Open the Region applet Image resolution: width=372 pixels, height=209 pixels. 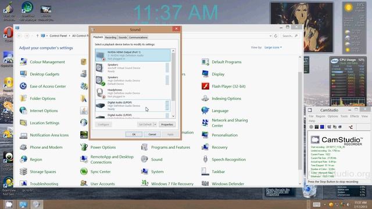(31, 160)
